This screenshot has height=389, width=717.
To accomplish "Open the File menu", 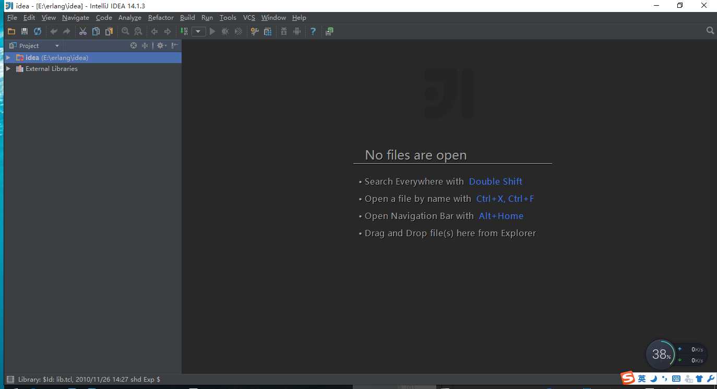I will tap(12, 18).
